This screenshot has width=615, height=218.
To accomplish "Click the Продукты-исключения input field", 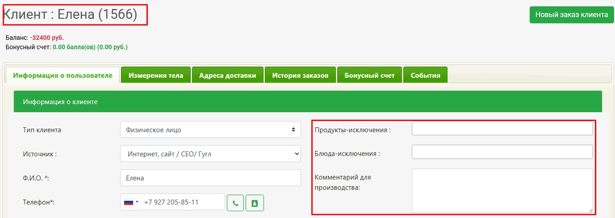I will coord(502,129).
